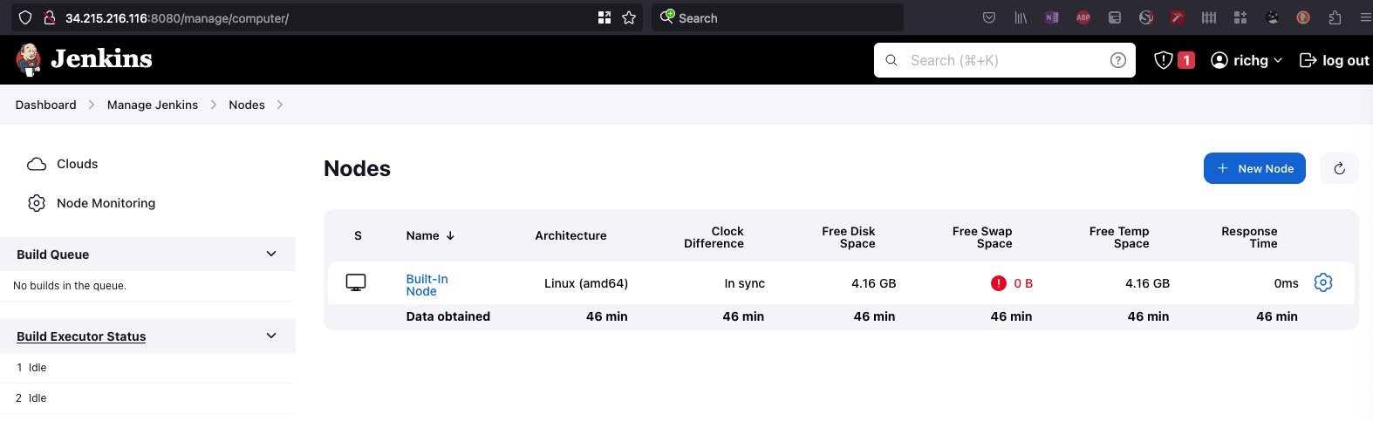Refresh node status with the reload icon
The width and height of the screenshot is (1373, 421).
pyautogui.click(x=1340, y=168)
